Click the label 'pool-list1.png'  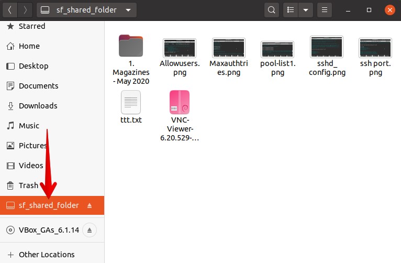point(278,68)
